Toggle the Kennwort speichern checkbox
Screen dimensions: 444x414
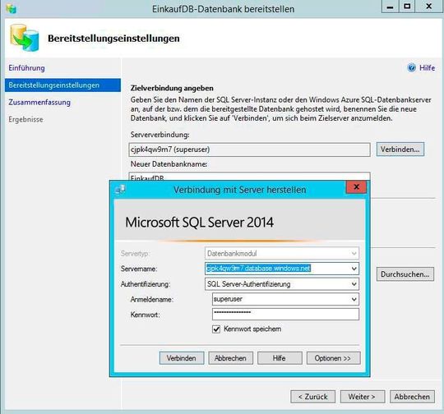[x=216, y=329]
